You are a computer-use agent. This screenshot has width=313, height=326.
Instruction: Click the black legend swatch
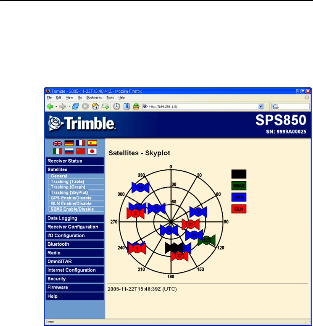click(x=239, y=174)
